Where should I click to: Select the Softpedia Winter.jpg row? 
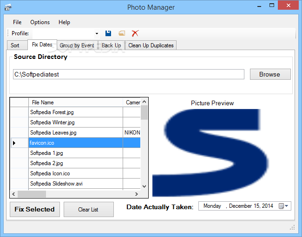pos(75,122)
